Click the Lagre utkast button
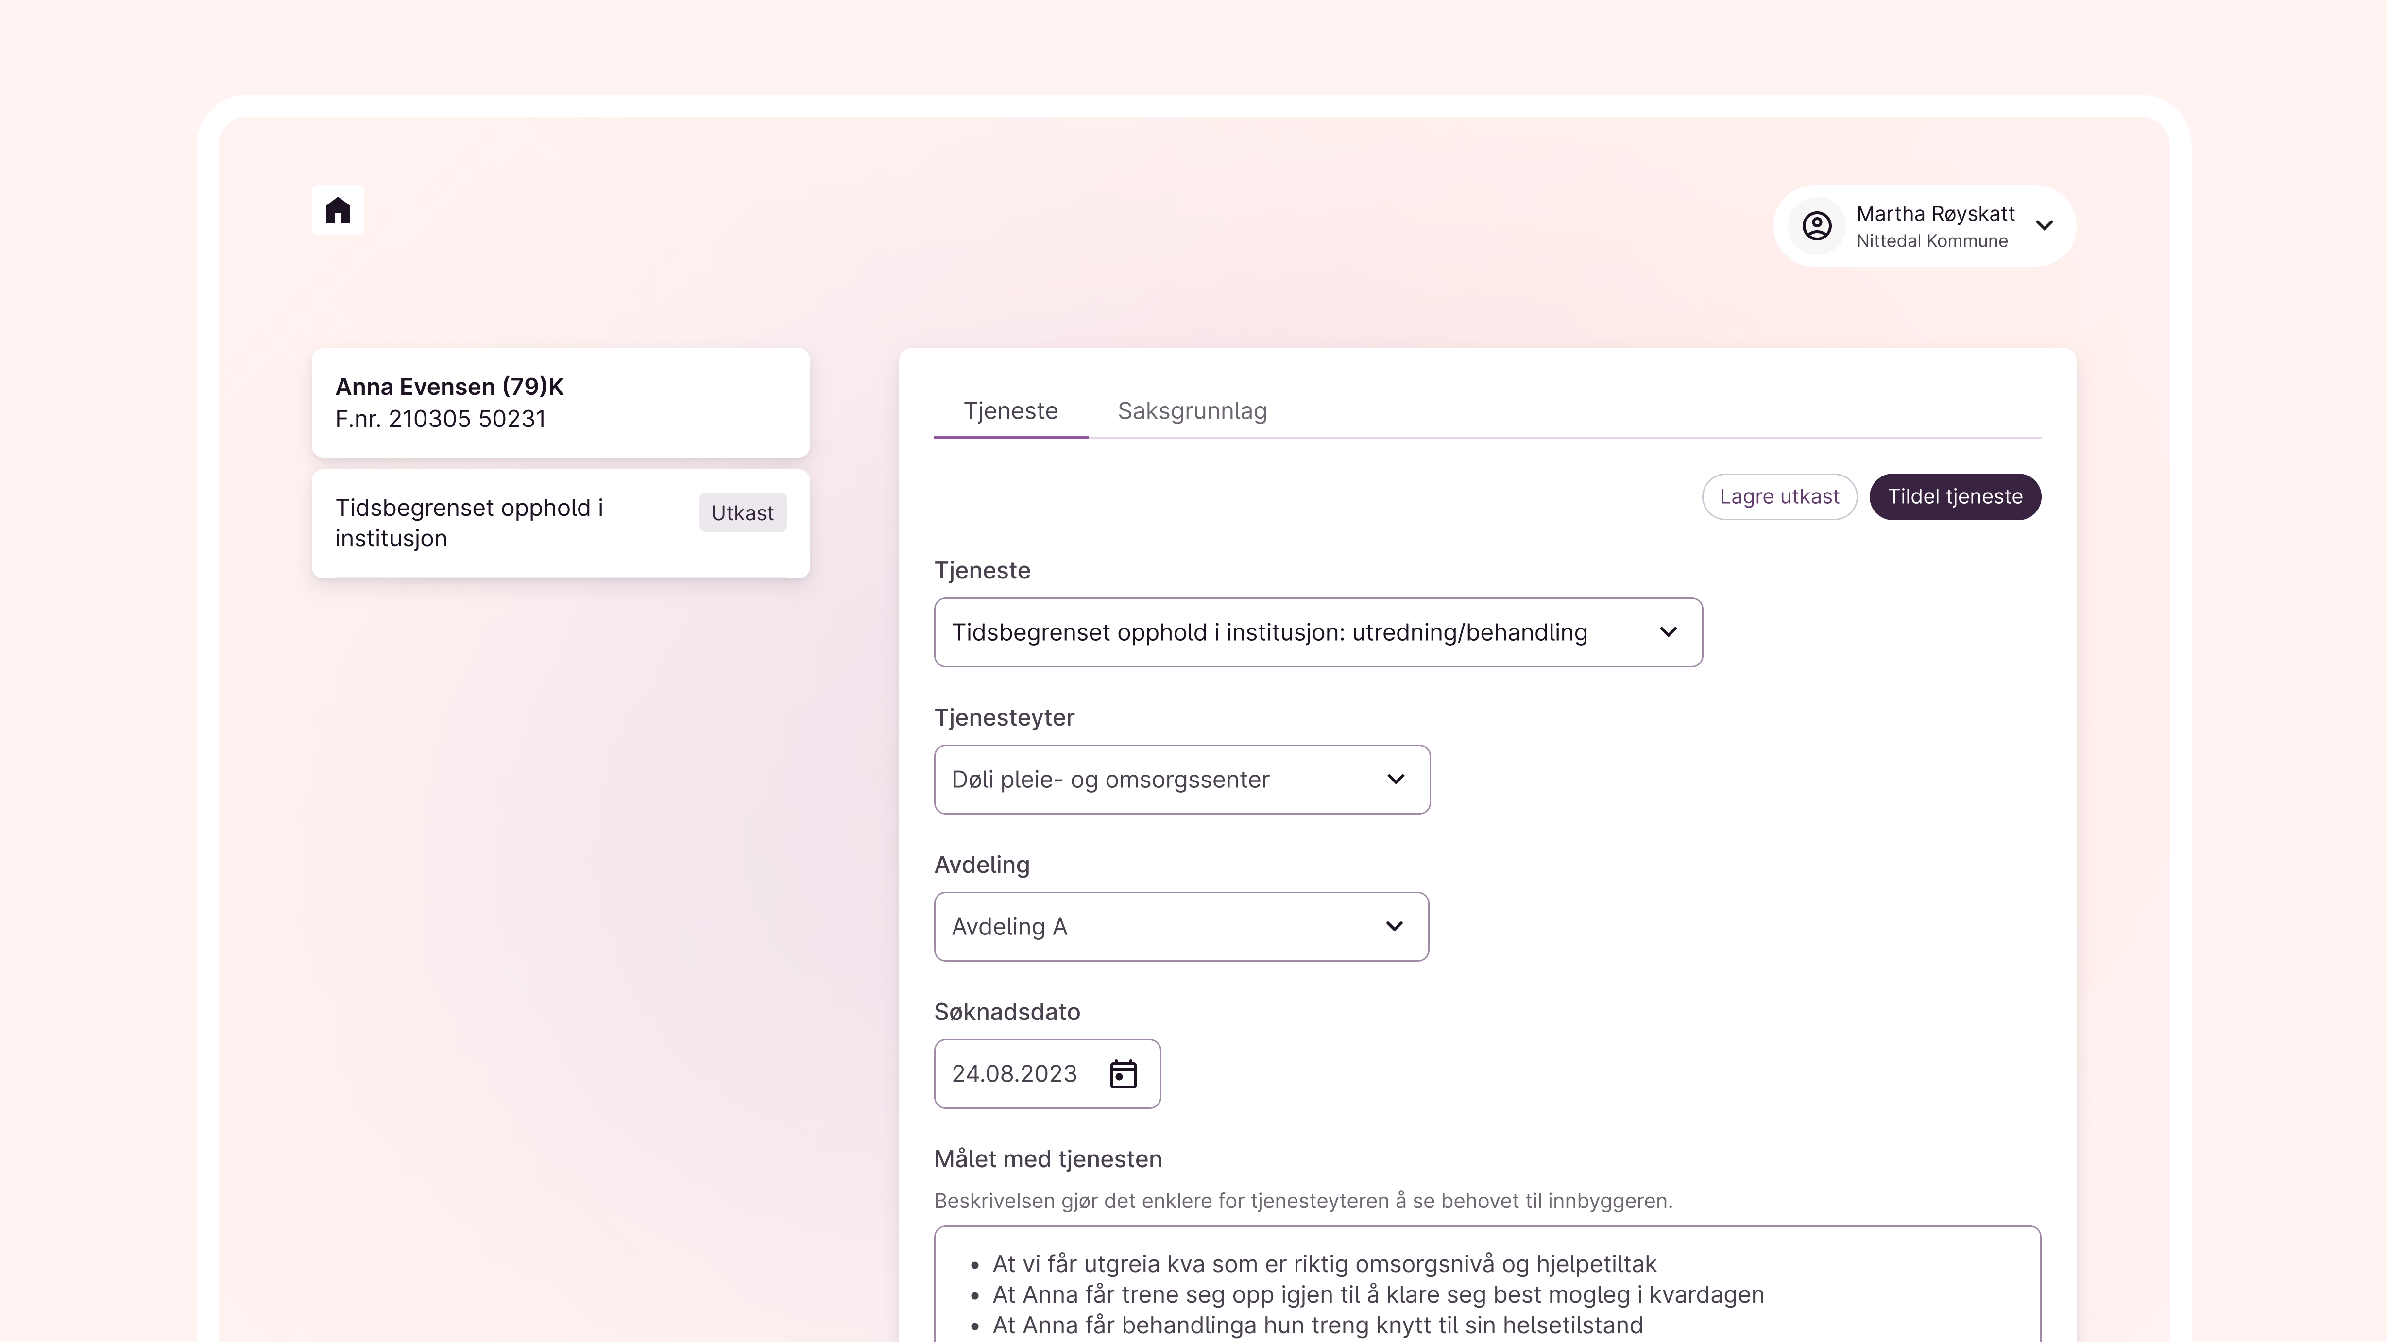This screenshot has height=1342, width=2387. (x=1779, y=497)
